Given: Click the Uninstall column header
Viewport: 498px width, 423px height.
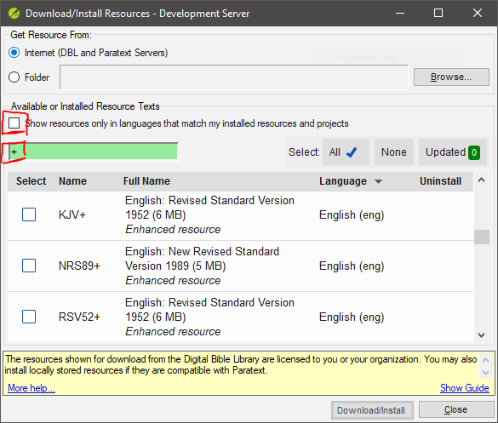Looking at the screenshot, I should pyautogui.click(x=440, y=181).
